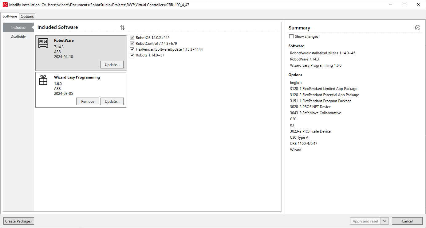Viewport: 426px width, 228px height.
Task: Select the Included side tab
Action: pos(18,27)
